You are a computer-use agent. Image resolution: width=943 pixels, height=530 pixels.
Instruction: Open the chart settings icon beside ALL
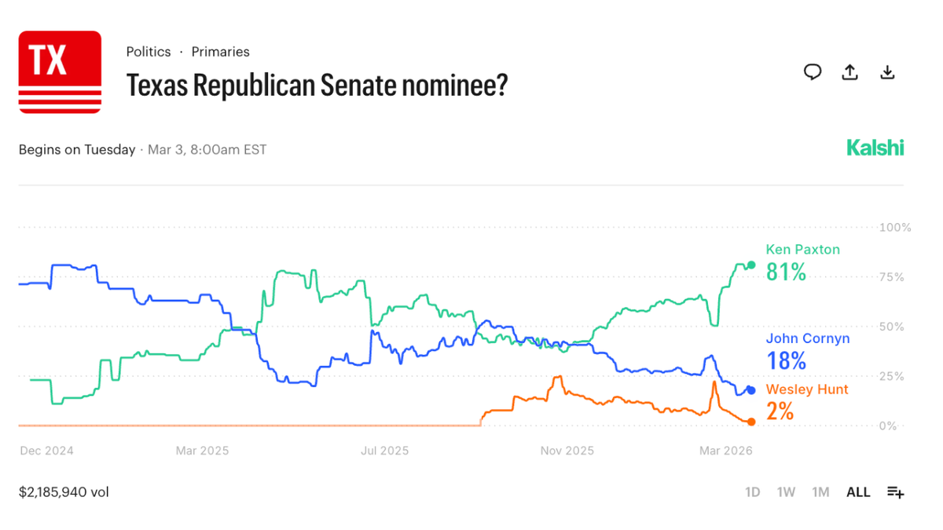pyautogui.click(x=896, y=492)
